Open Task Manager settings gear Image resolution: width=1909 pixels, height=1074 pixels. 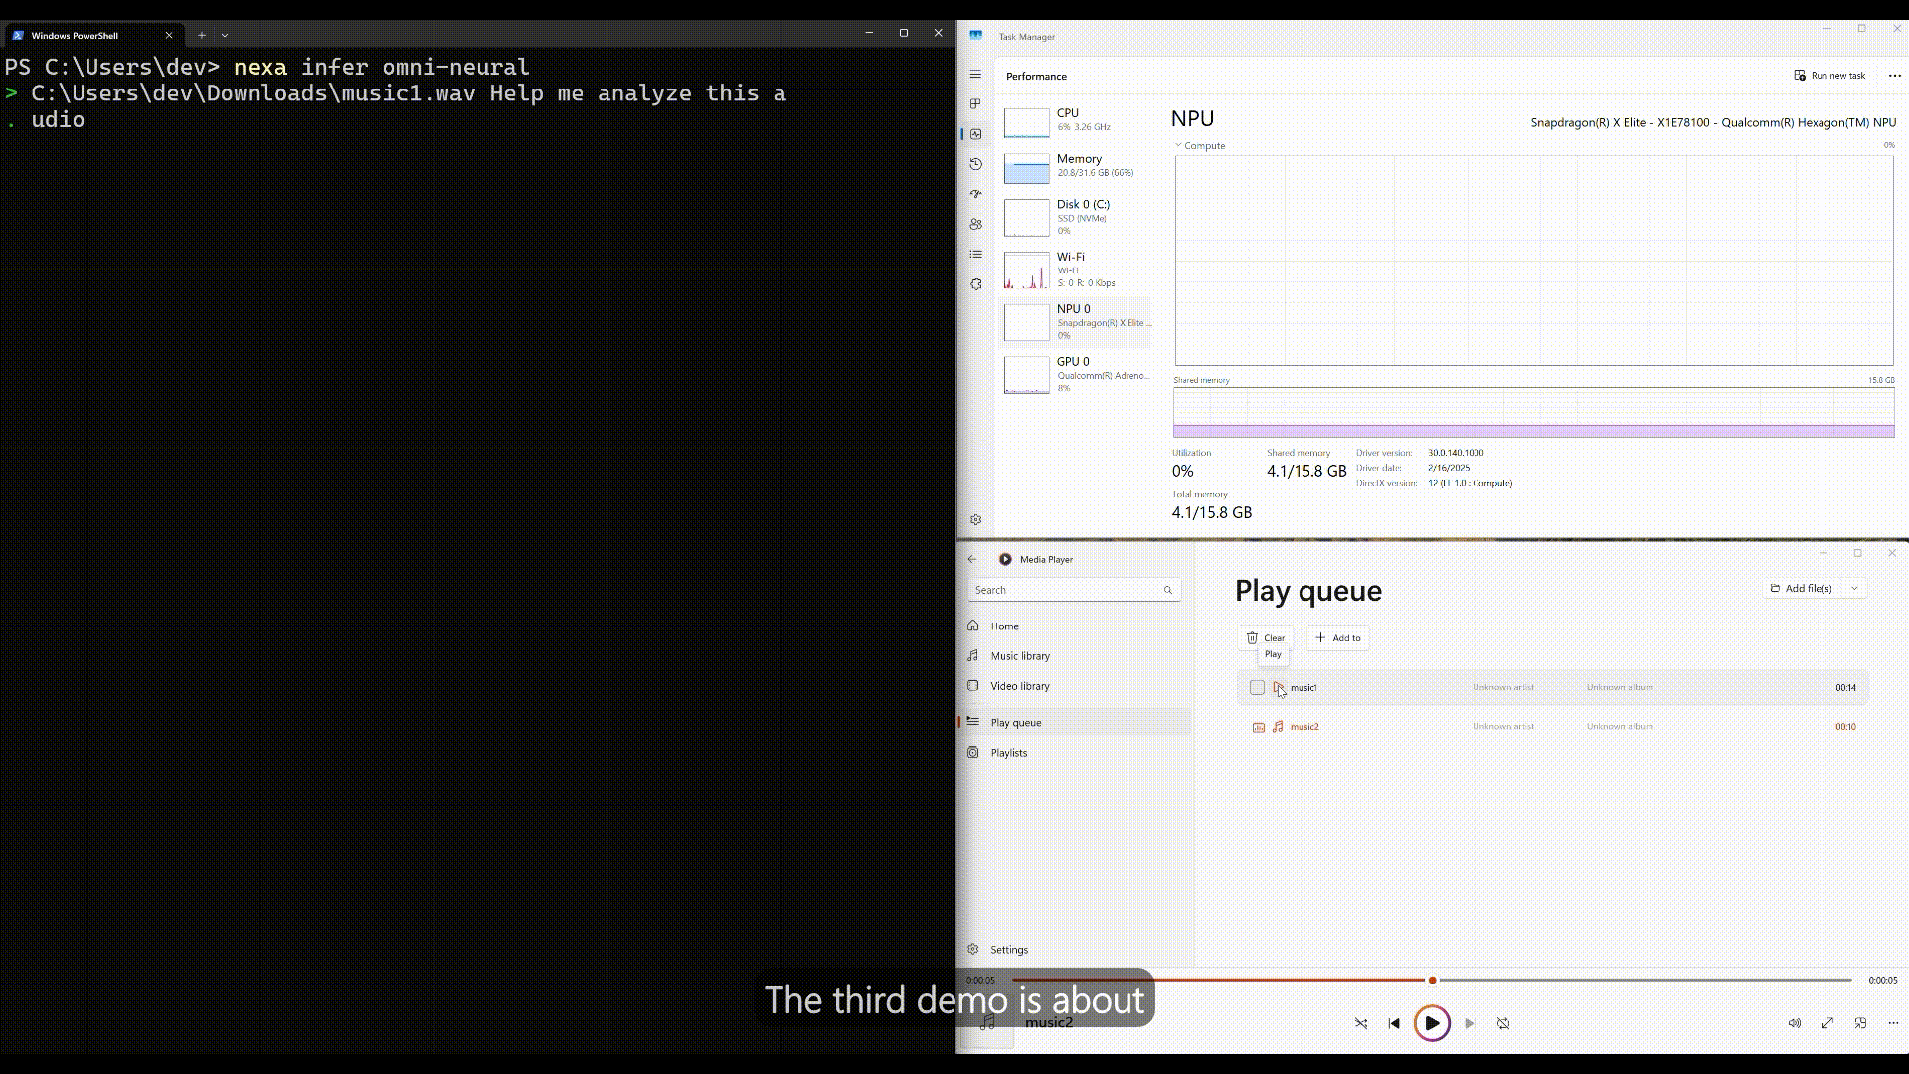pyautogui.click(x=975, y=520)
